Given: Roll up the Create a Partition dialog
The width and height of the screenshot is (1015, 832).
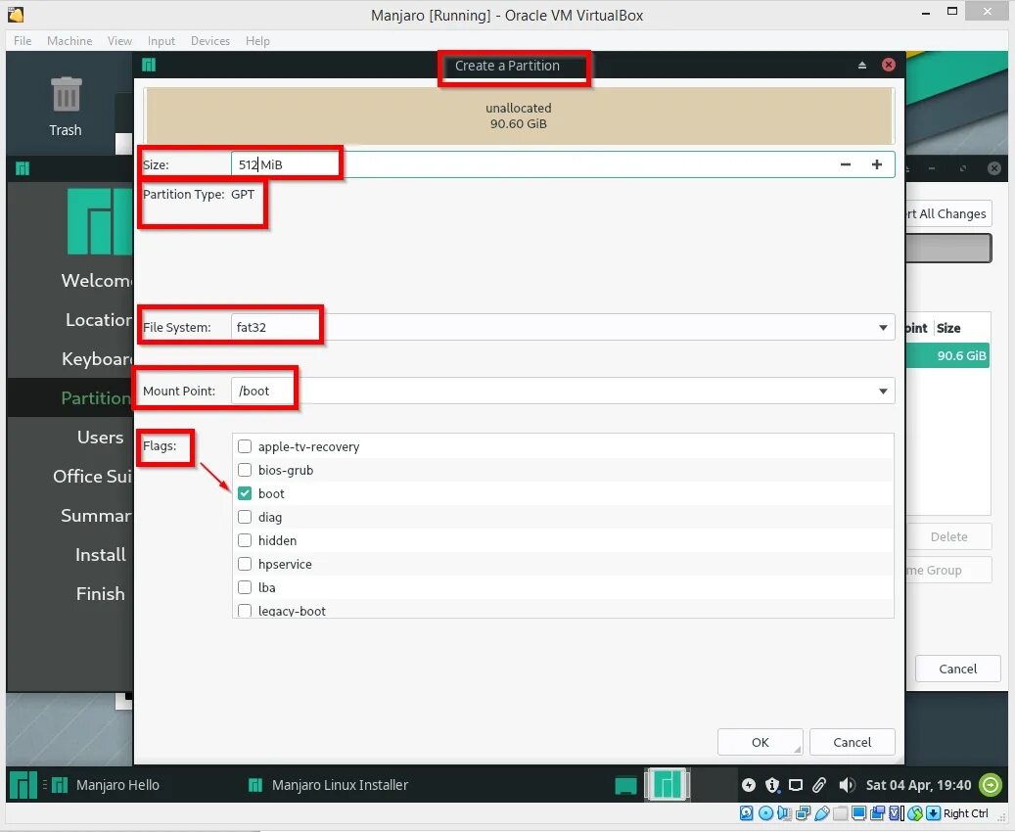Looking at the screenshot, I should coord(861,65).
